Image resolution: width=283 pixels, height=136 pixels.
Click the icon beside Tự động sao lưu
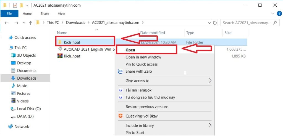tap(120, 97)
